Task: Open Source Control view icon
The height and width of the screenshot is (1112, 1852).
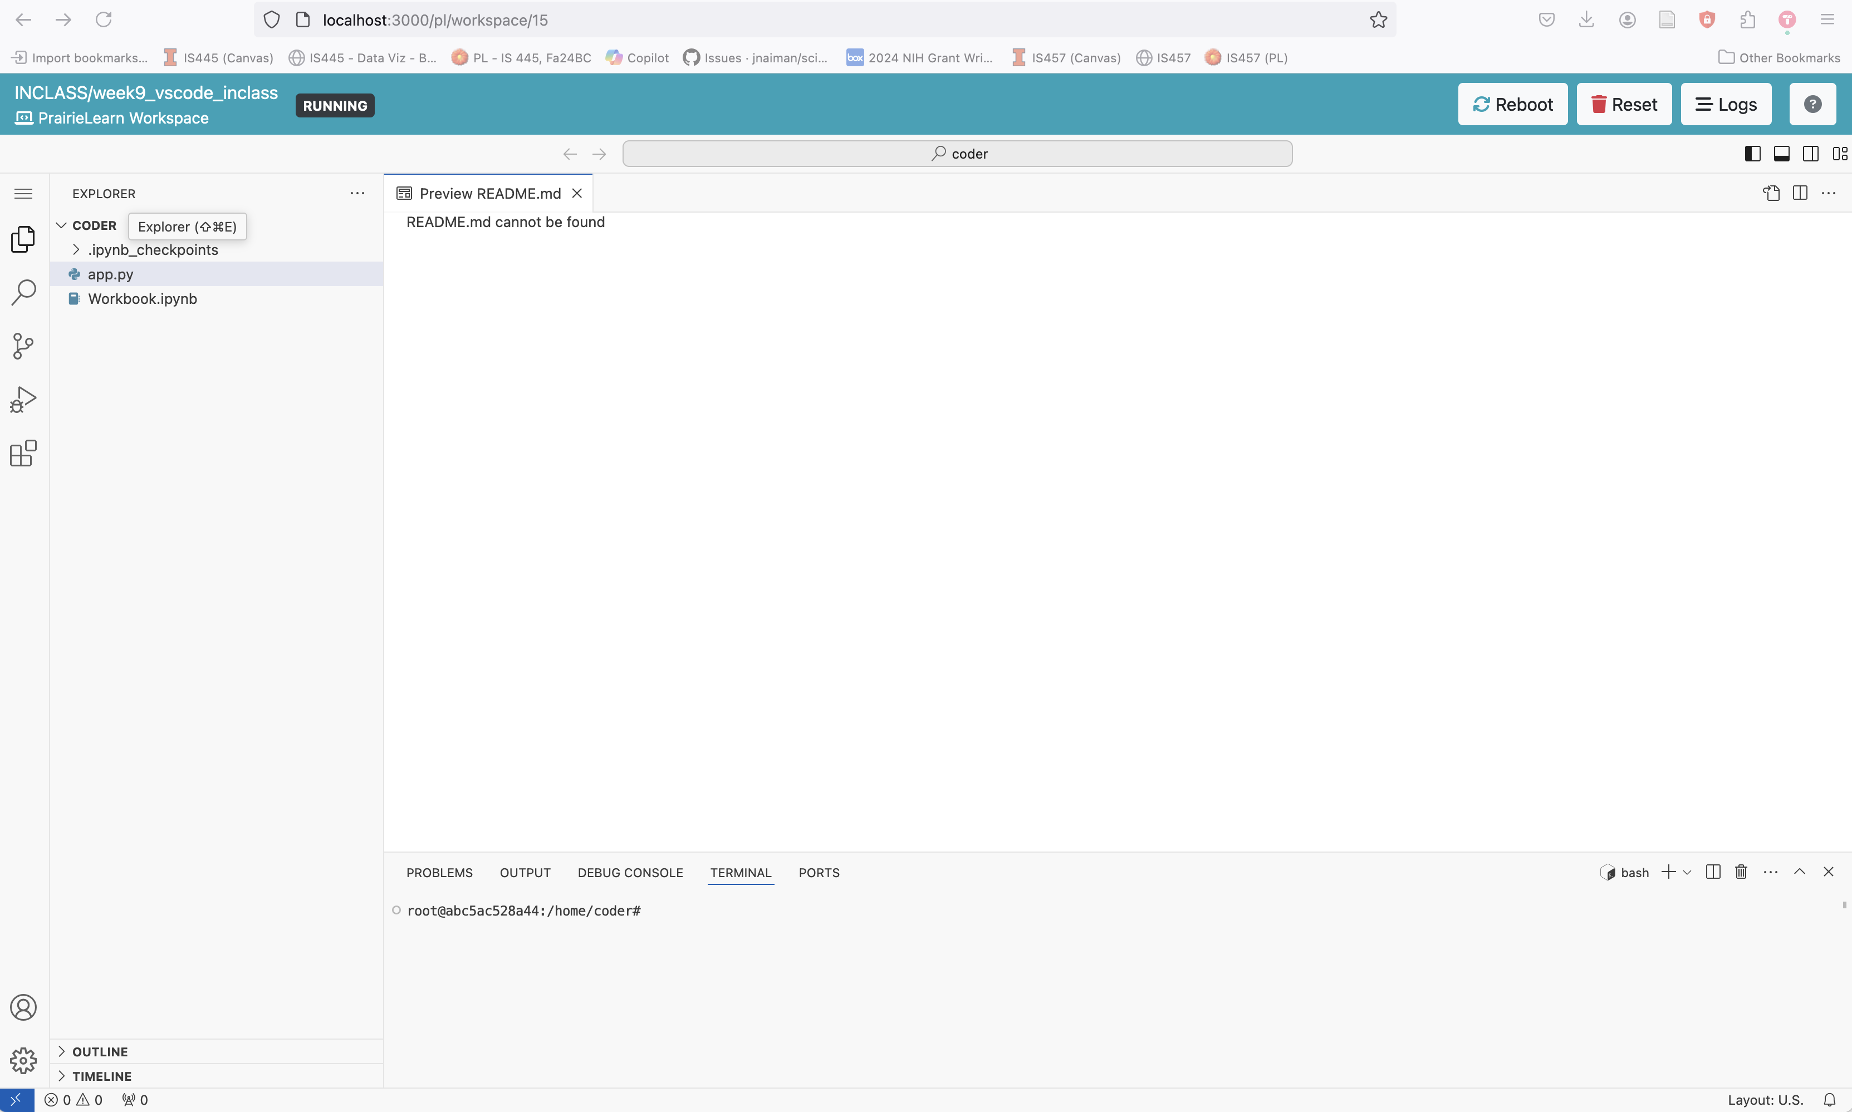Action: click(x=23, y=346)
